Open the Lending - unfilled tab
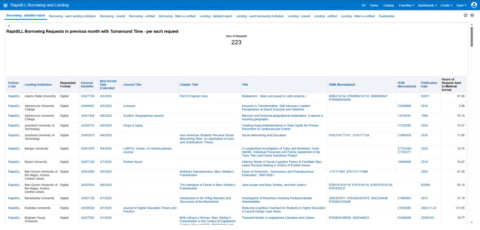The image size is (480, 230). point(325,16)
